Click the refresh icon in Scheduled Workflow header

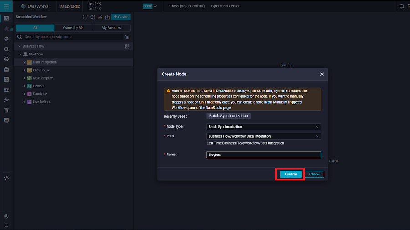point(85,17)
